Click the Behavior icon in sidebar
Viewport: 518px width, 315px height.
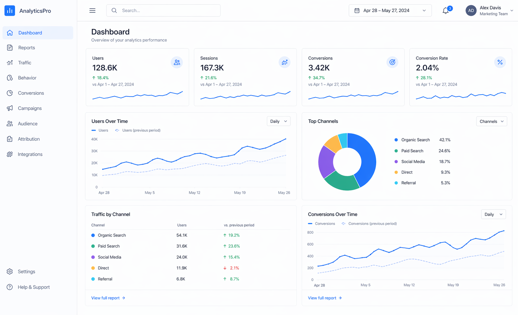coord(10,78)
